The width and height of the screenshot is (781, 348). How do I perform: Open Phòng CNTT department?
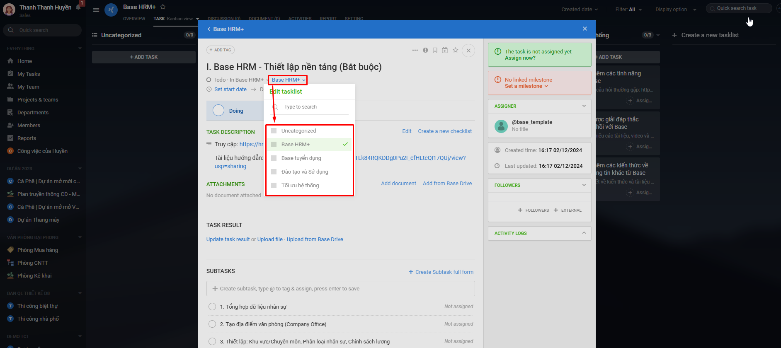32,263
